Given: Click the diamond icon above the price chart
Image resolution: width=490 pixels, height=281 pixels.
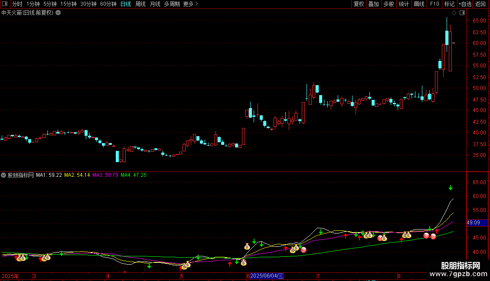Looking at the screenshot, I should point(454,13).
